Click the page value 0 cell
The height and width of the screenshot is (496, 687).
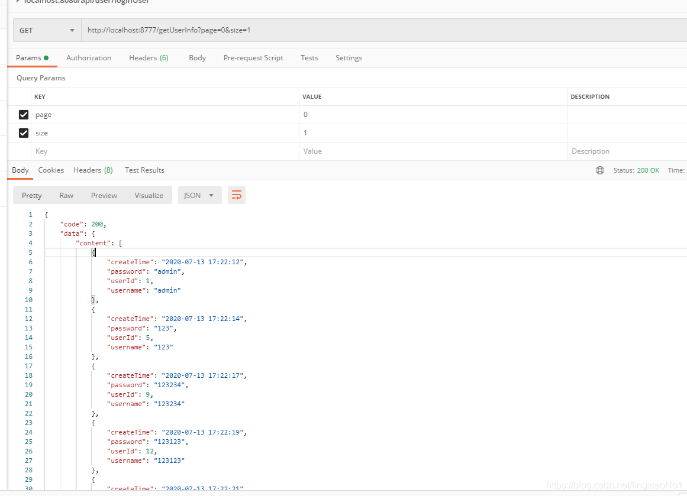coord(433,115)
